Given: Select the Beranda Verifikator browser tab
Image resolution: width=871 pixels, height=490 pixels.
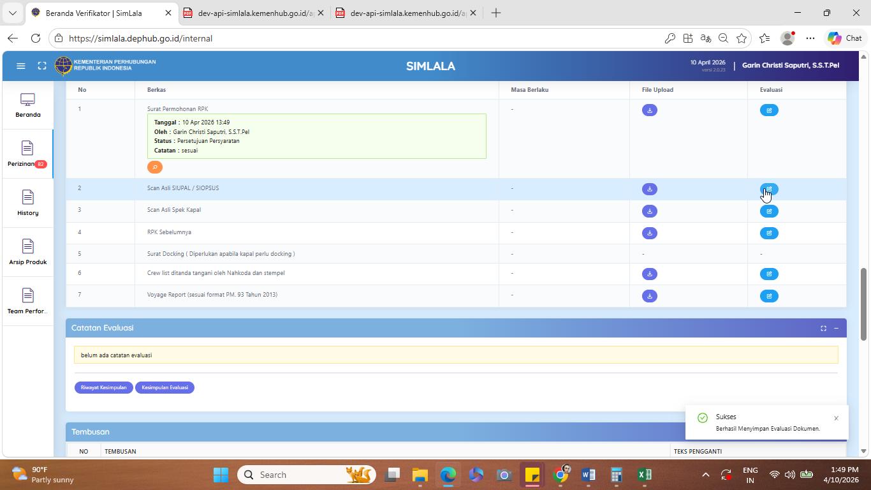Looking at the screenshot, I should (x=102, y=13).
